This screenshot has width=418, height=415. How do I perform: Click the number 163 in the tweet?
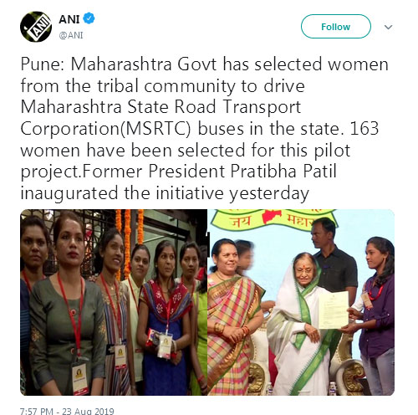tap(364, 129)
